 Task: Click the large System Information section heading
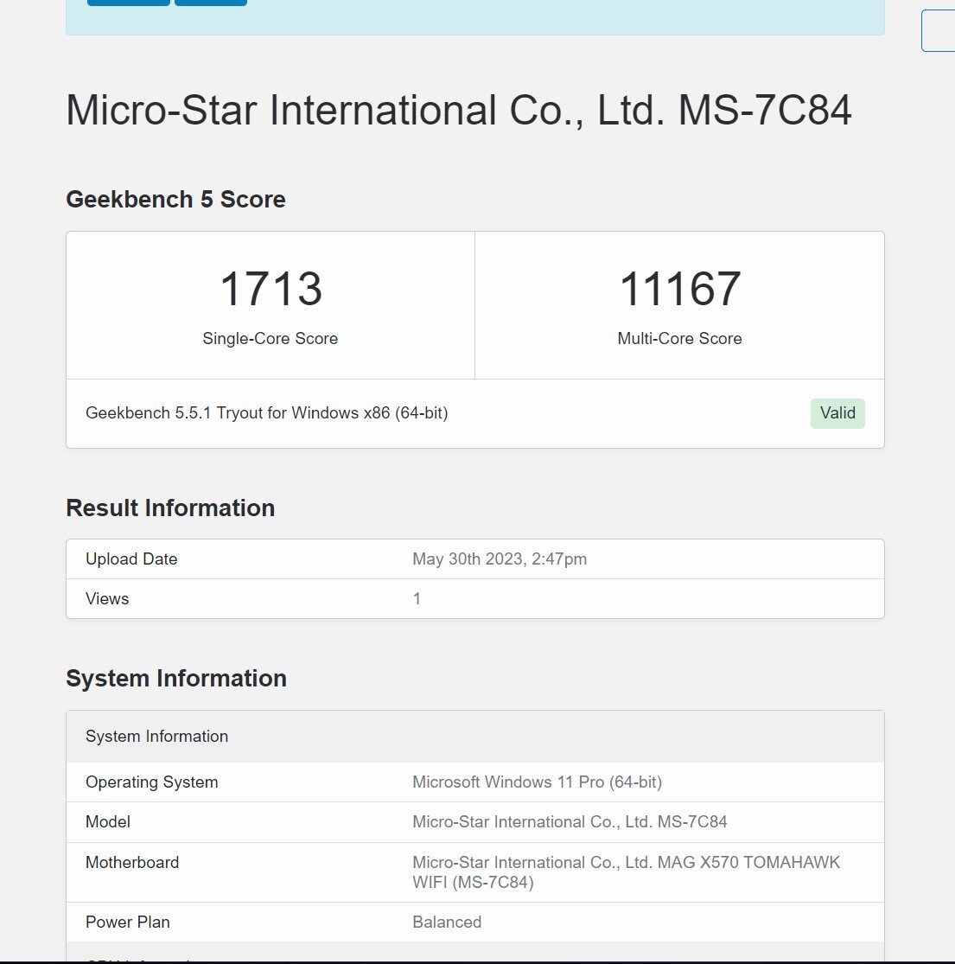176,678
